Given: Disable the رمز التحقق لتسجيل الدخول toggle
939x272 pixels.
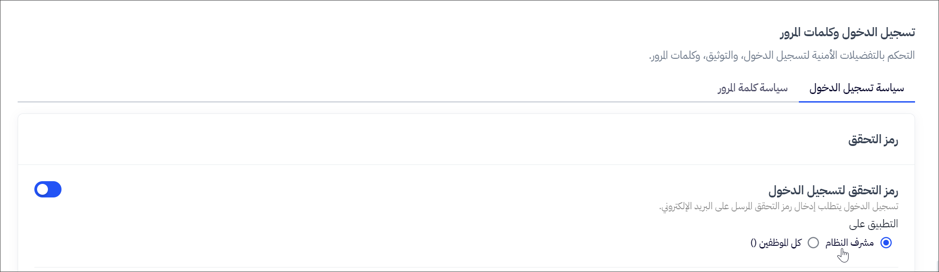Looking at the screenshot, I should pyautogui.click(x=48, y=190).
